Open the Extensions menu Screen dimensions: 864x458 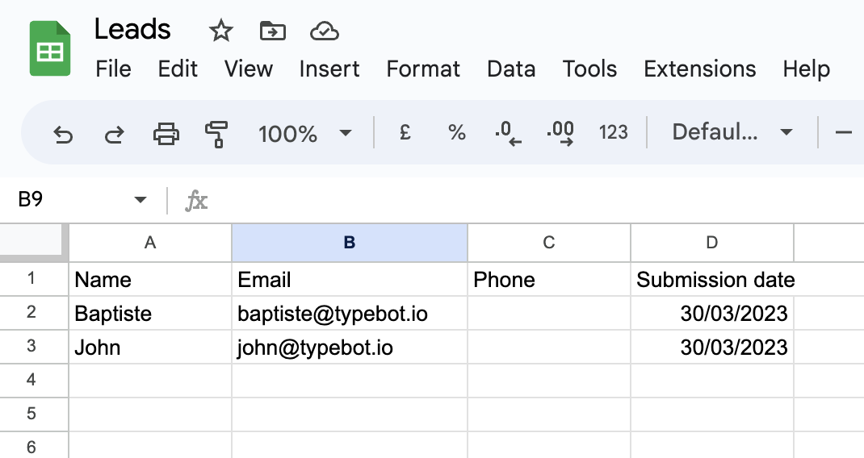pos(699,69)
